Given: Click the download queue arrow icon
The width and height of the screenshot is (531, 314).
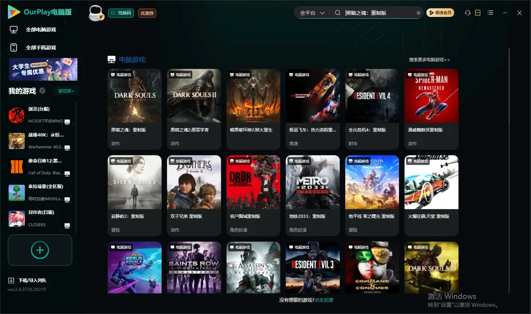Looking at the screenshot, I should (11, 280).
